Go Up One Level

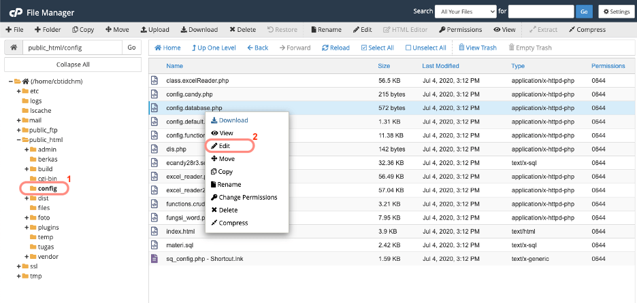tap(214, 48)
